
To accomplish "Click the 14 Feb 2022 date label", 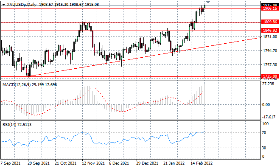I will pyautogui.click(x=202, y=163).
